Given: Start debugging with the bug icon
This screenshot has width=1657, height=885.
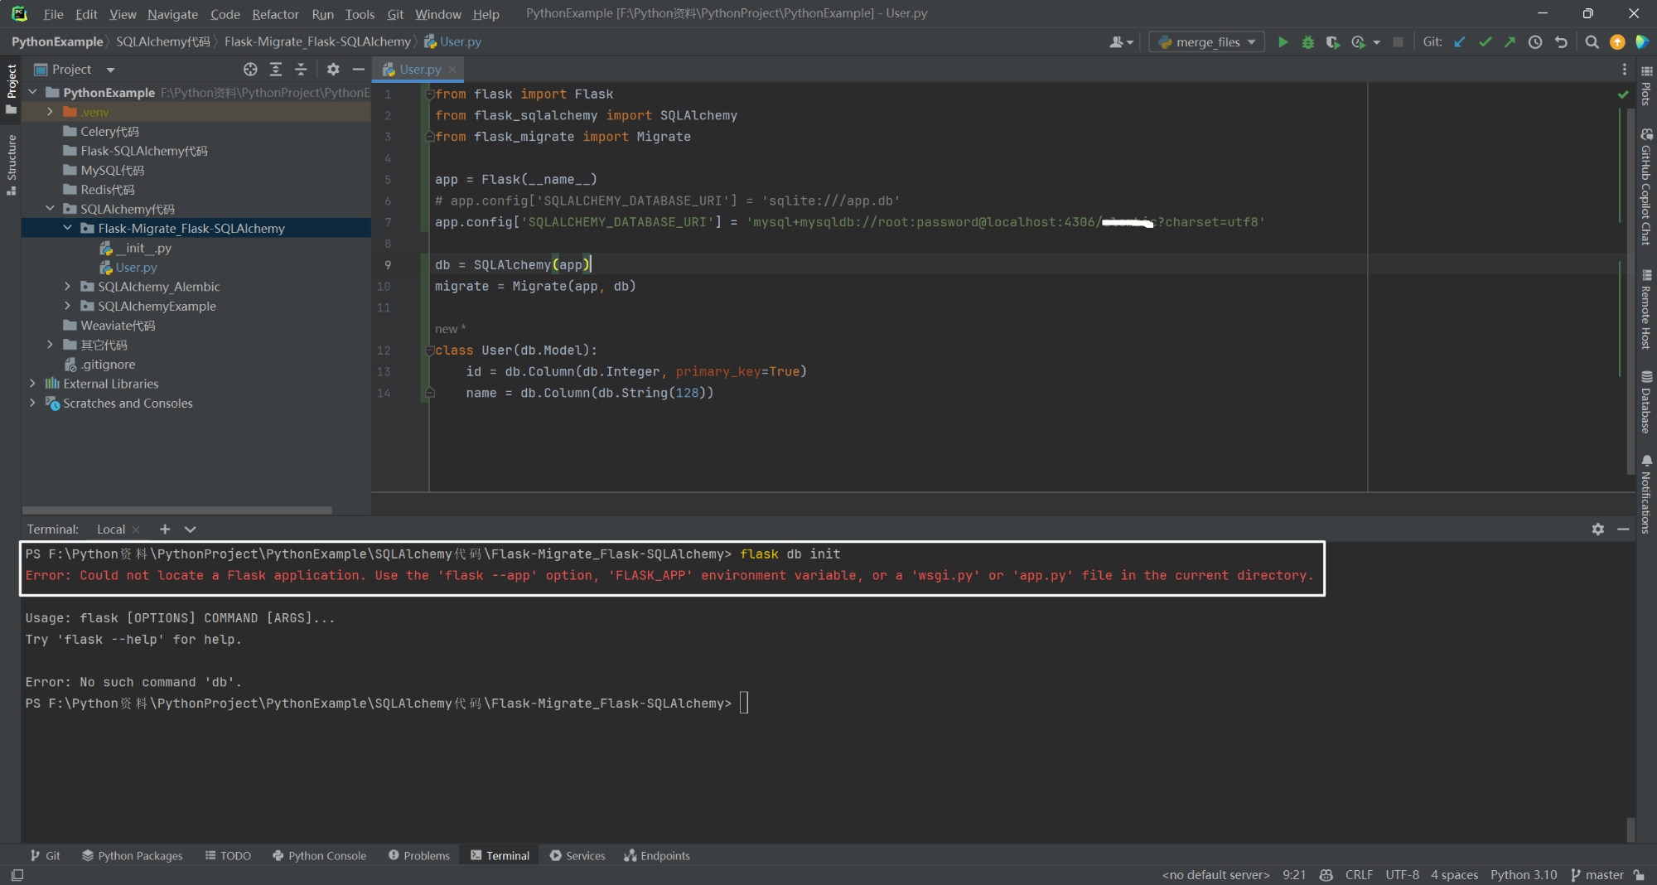Looking at the screenshot, I should (1307, 41).
